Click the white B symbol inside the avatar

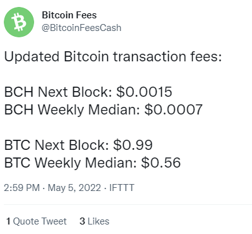pos(19,22)
